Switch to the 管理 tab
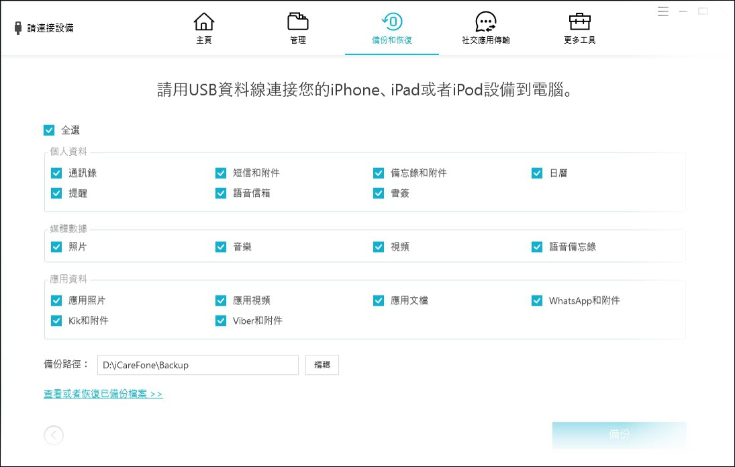This screenshot has height=467, width=735. coord(297,30)
